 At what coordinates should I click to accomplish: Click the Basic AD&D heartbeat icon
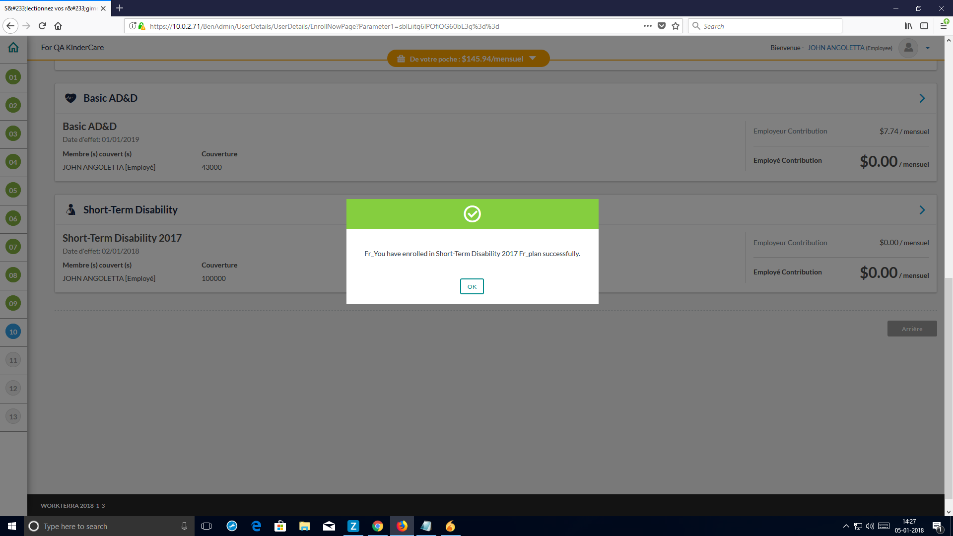[70, 98]
